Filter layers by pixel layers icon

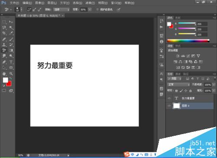(187, 79)
